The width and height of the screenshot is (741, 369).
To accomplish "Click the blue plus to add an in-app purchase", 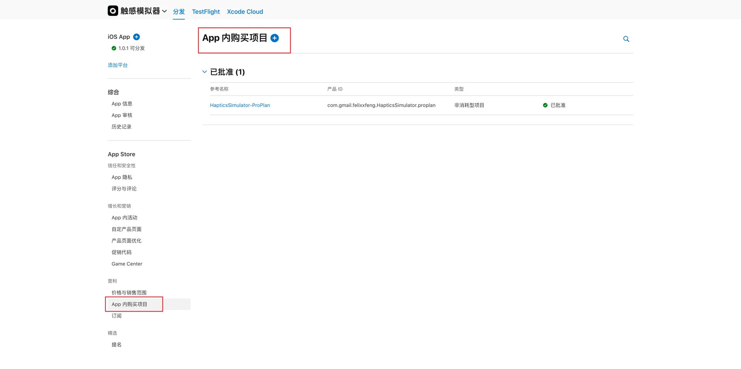I will tap(275, 38).
